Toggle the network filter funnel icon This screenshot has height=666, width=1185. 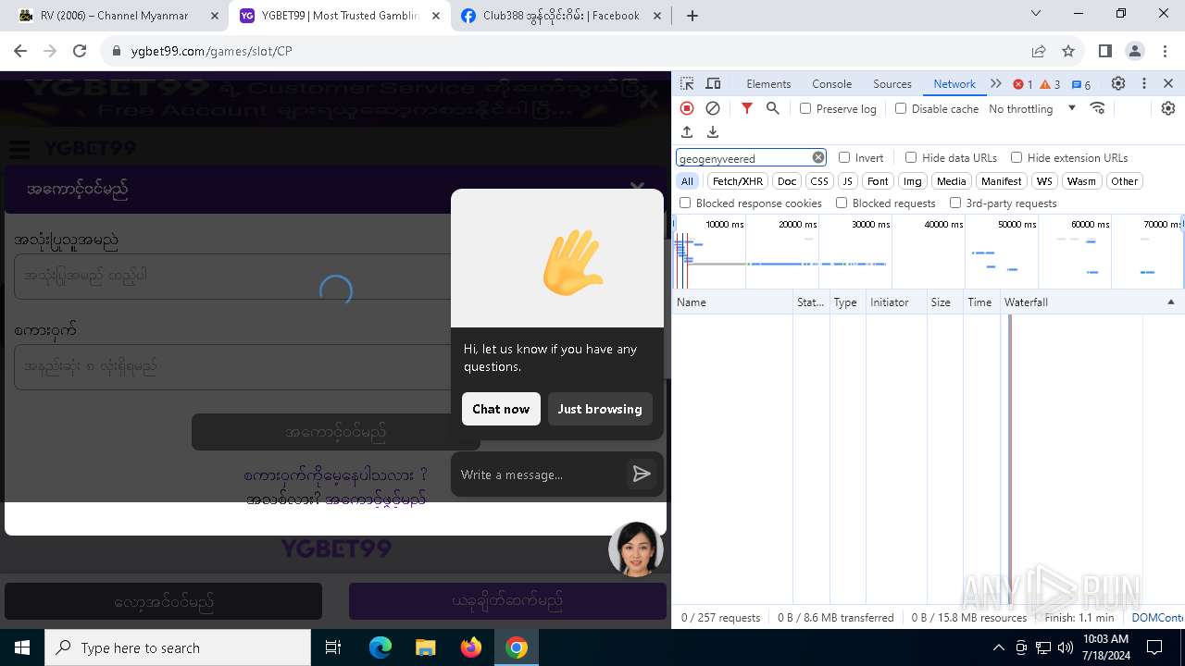747,108
